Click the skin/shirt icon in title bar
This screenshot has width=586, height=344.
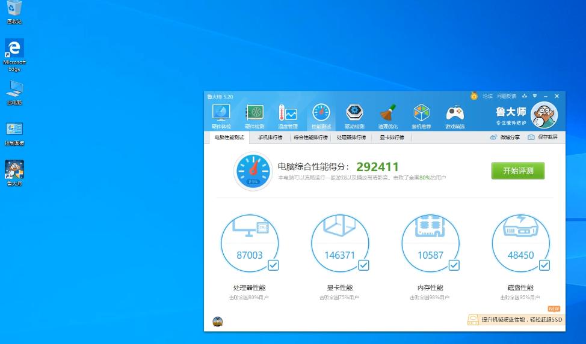pyautogui.click(x=525, y=96)
